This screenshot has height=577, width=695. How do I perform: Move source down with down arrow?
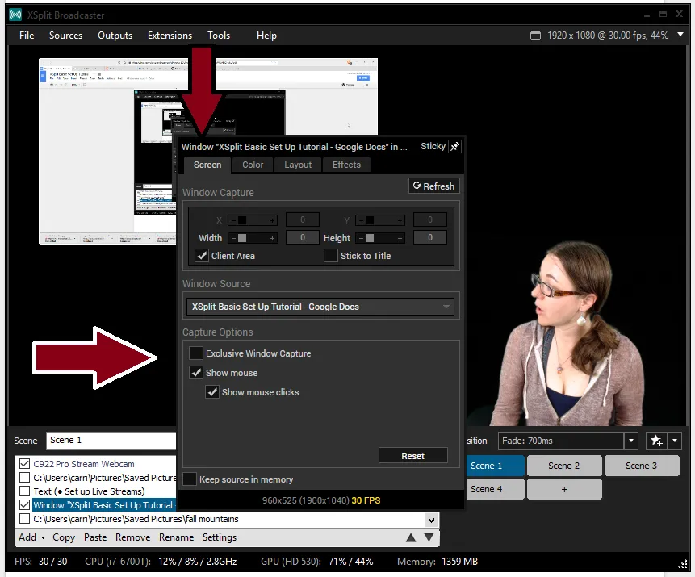pyautogui.click(x=429, y=537)
